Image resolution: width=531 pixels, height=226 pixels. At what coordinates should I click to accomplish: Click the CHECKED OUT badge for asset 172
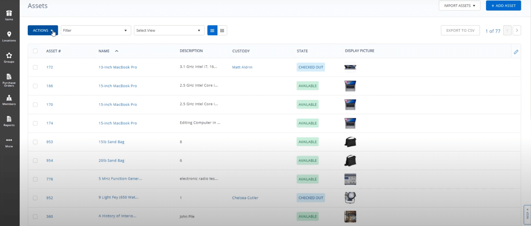pos(311,67)
